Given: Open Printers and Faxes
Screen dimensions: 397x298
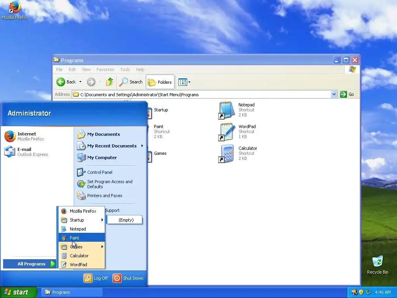Looking at the screenshot, I should coord(110,196).
